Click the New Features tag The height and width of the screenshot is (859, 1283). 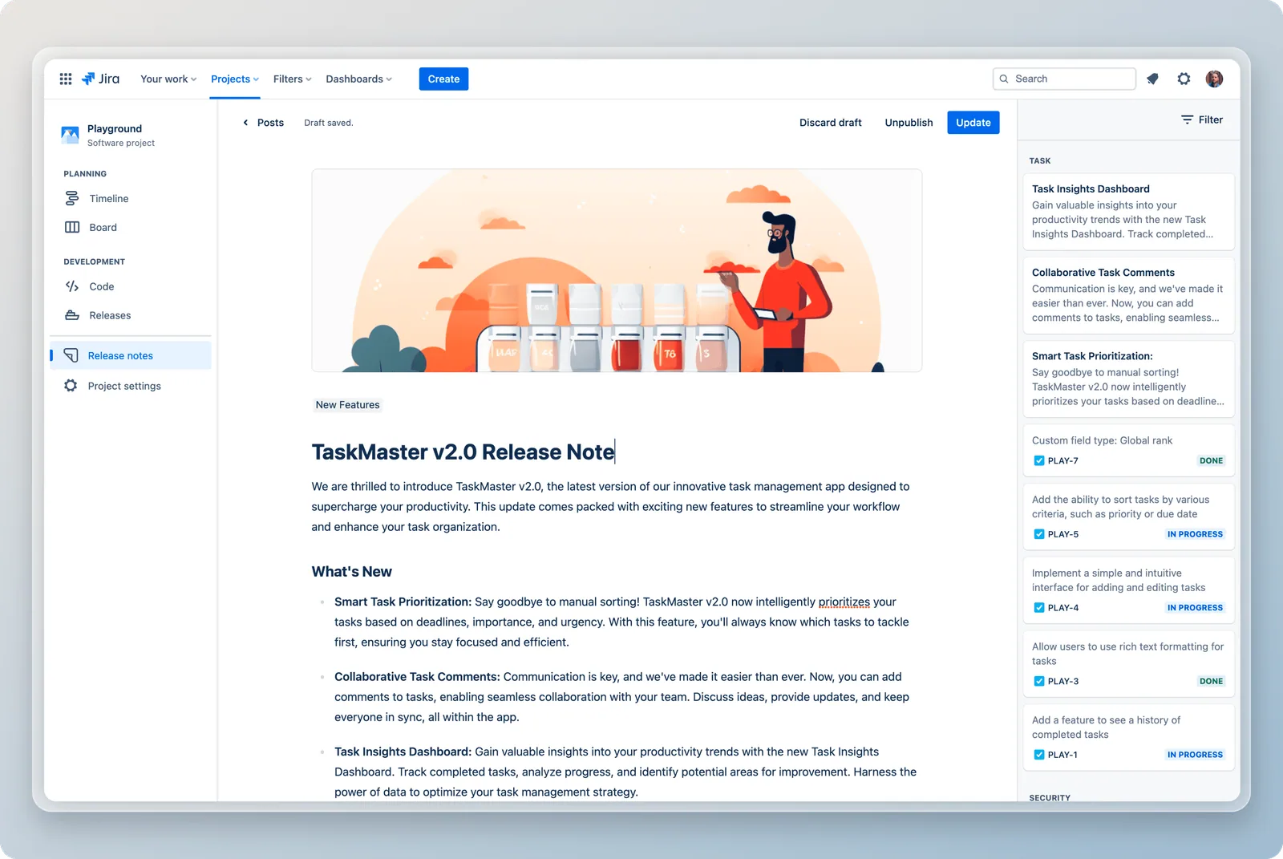coord(347,405)
